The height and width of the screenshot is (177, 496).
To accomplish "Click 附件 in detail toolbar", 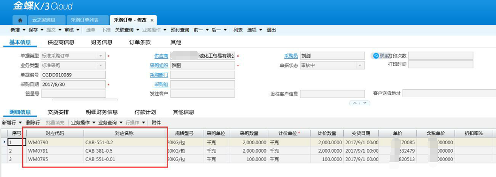I will coord(156,123).
